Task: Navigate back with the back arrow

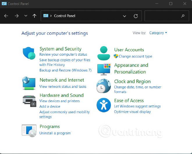Action: (6, 16)
